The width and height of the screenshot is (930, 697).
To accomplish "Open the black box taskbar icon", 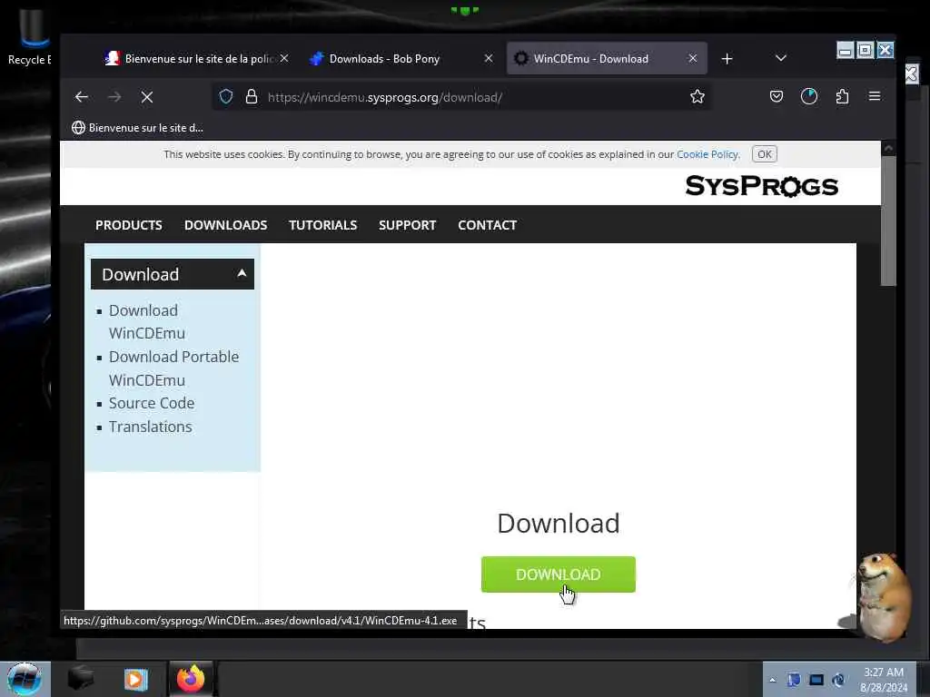I will (80, 679).
